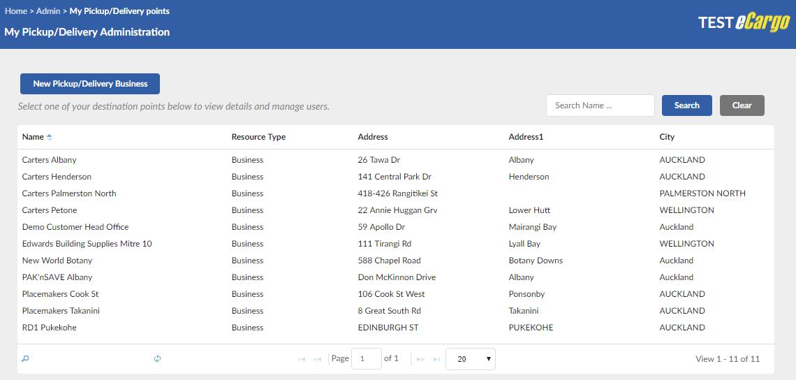
Task: Select Placemakers Takanini row
Action: (x=396, y=310)
